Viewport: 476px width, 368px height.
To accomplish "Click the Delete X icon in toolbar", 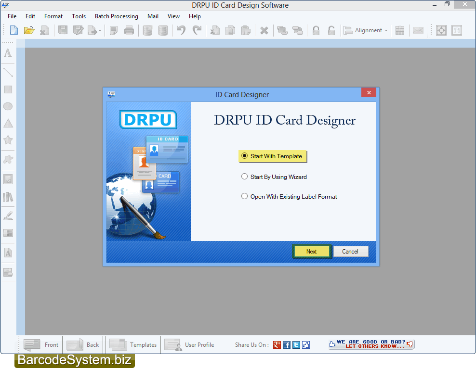I will point(264,30).
